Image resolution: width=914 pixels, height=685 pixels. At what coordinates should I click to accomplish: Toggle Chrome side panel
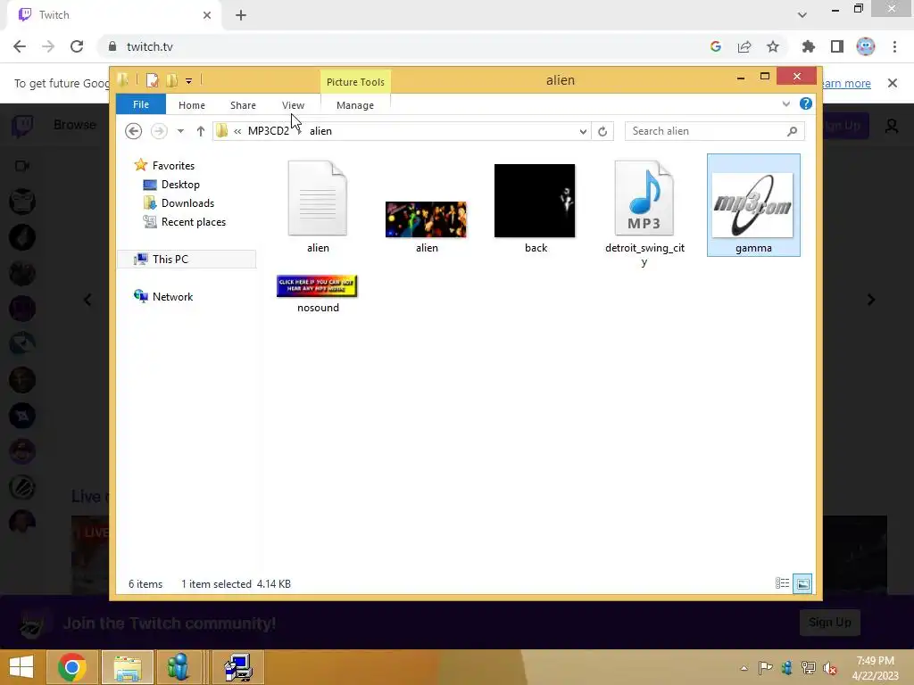point(837,46)
